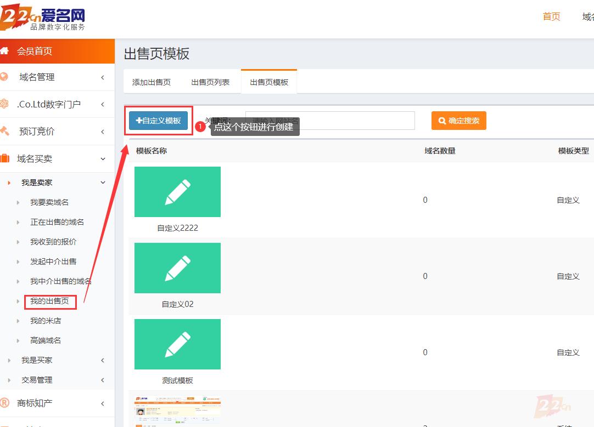Viewport: 594px width, 427px height.
Task: Click the 模板名称 column header
Action: (x=151, y=151)
